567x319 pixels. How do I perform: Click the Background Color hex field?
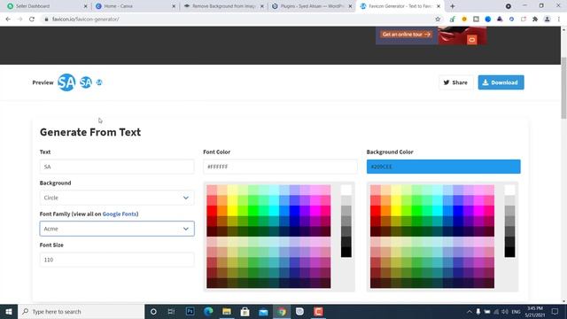[x=444, y=167]
